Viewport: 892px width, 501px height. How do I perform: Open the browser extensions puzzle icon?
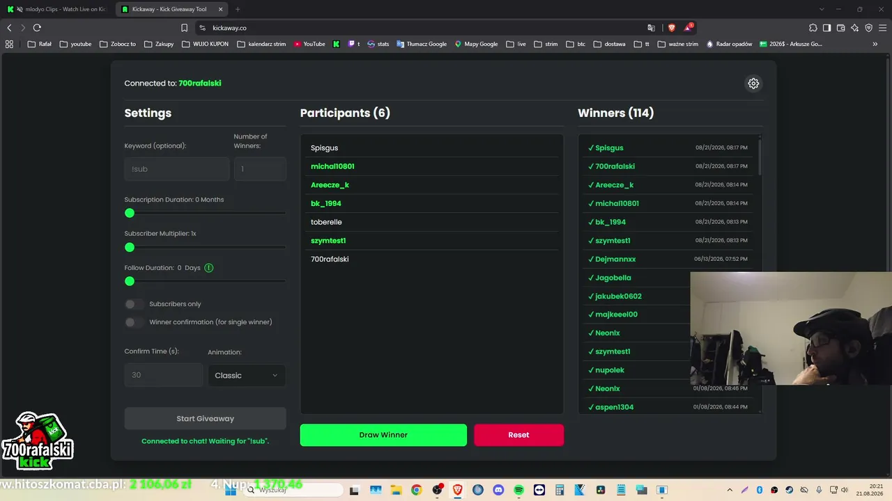(813, 28)
